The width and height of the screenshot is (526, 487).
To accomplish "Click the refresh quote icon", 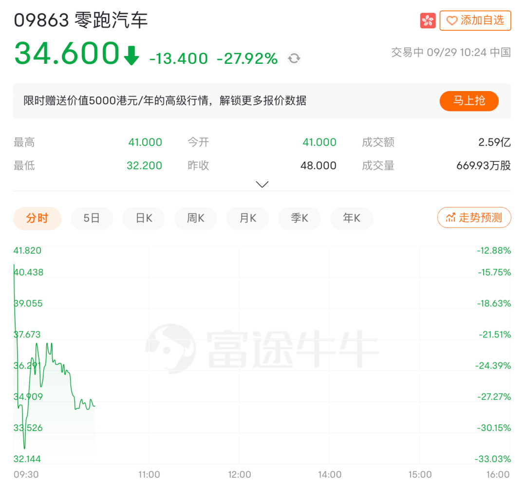I will point(294,58).
